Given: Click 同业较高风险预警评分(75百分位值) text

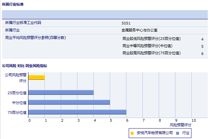Looking at the screenshot, I should coord(152,53).
